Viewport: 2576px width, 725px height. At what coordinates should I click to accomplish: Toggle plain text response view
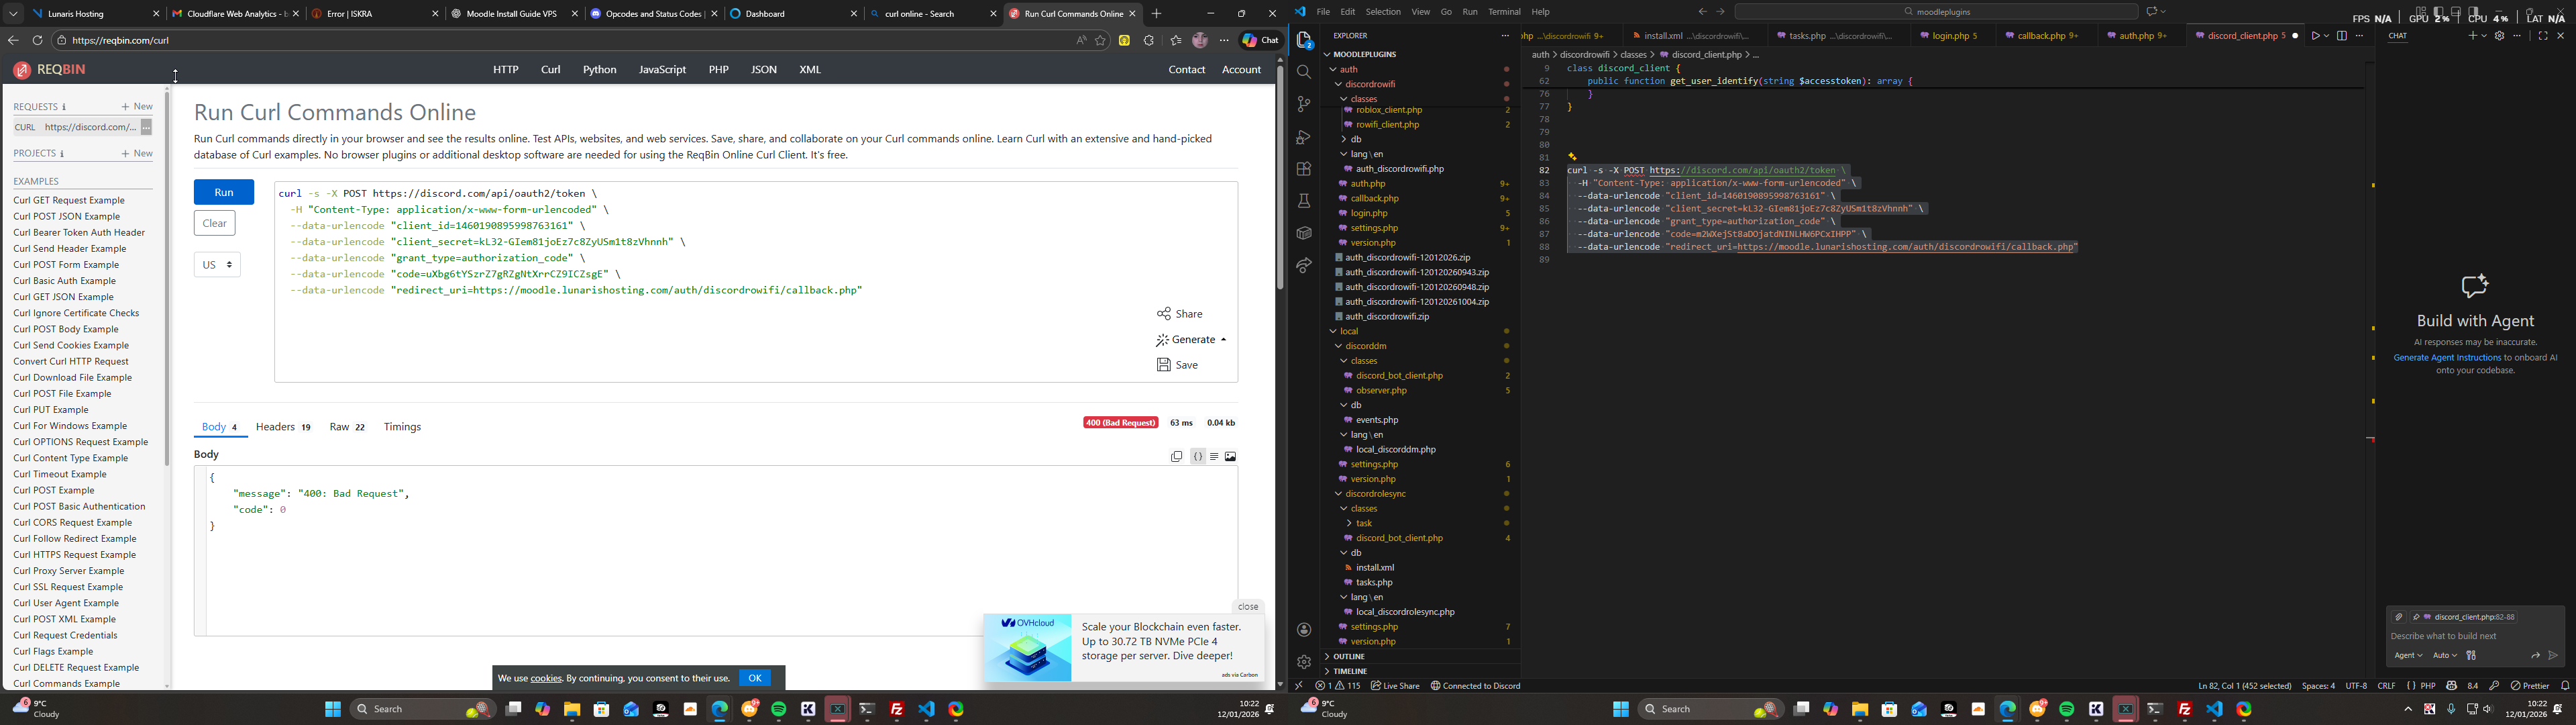[1214, 456]
